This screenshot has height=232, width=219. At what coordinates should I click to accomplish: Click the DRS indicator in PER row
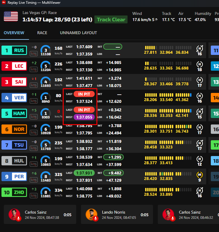(x=34, y=180)
